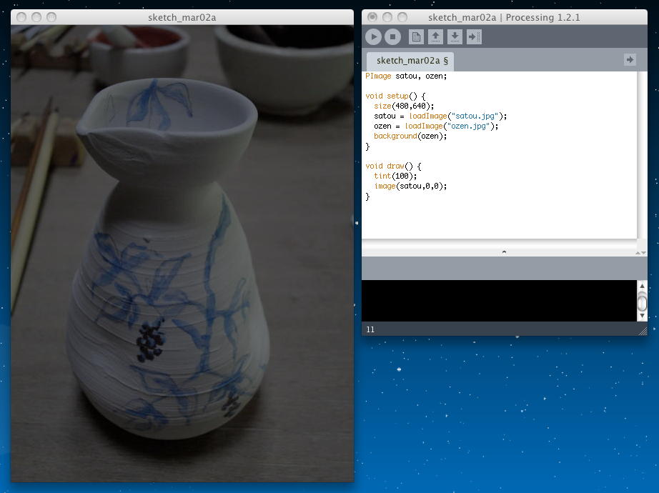Image resolution: width=659 pixels, height=493 pixels.
Task: Click the console collapse caret on the divider
Action: click(x=504, y=252)
